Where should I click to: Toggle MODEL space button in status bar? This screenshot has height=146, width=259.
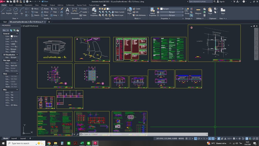[181, 138]
